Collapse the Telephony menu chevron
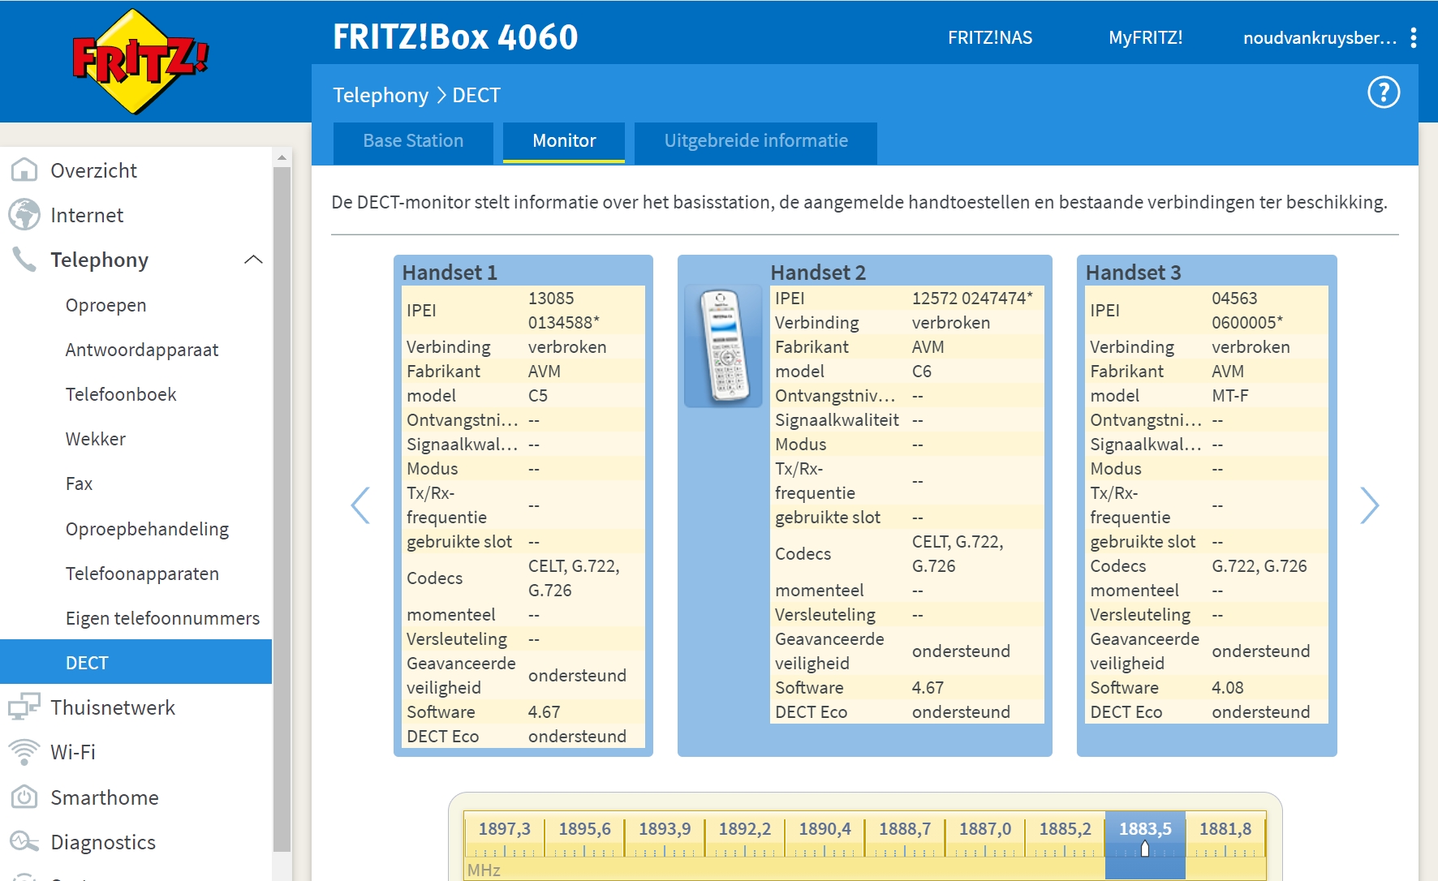Image resolution: width=1438 pixels, height=881 pixels. pos(253,260)
